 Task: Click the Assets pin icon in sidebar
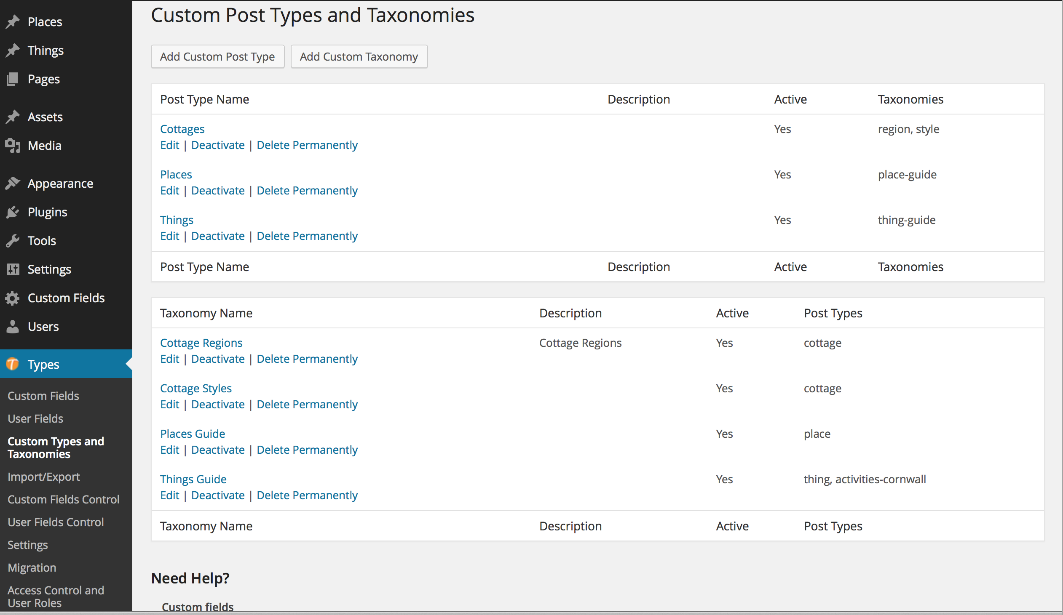13,117
